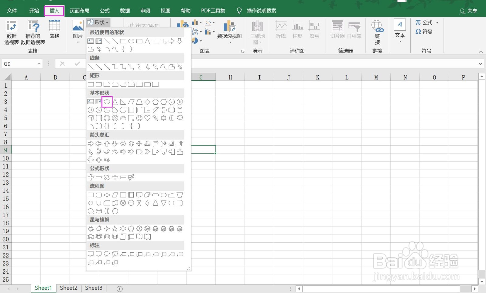Pick the Flowchart Collate hourglass shape

[x=139, y=203]
